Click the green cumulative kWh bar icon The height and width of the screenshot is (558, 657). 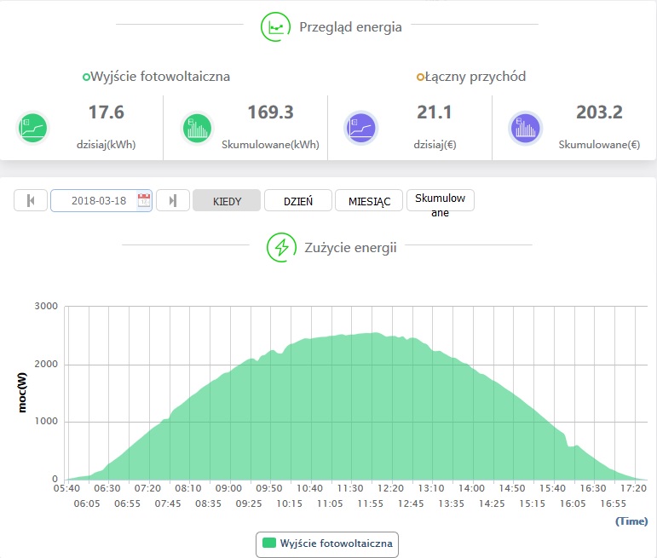tap(196, 129)
